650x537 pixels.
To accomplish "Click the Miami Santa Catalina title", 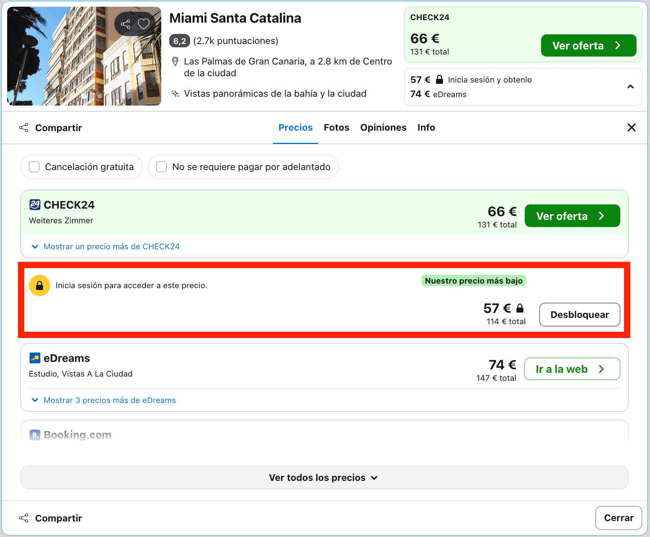I will click(x=235, y=18).
